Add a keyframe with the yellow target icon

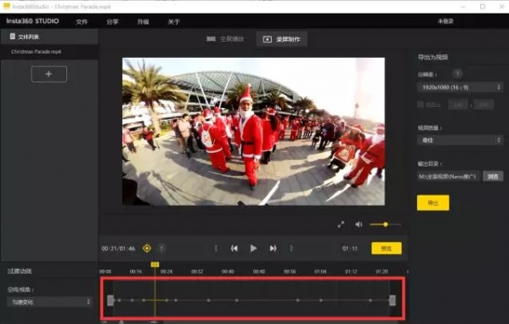point(147,248)
